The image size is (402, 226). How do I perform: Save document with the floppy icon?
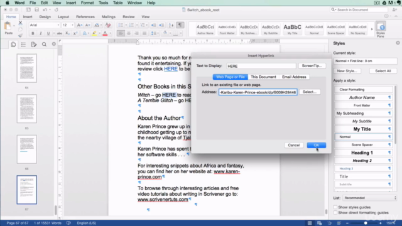[36, 10]
